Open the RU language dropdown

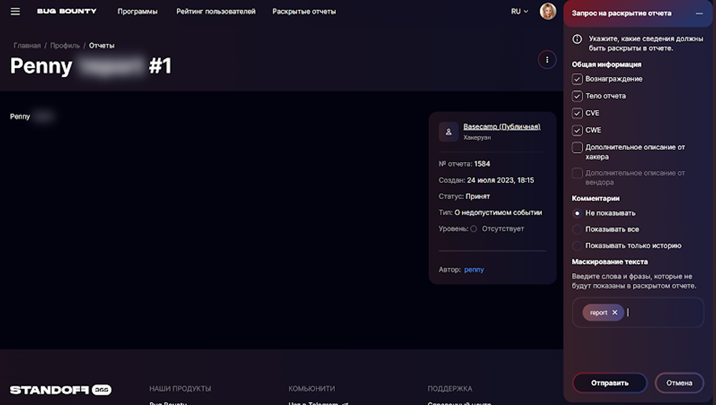coord(520,11)
